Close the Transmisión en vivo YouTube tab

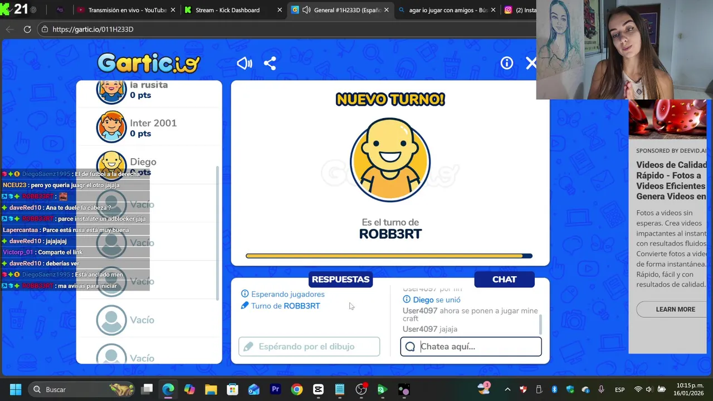pos(173,10)
